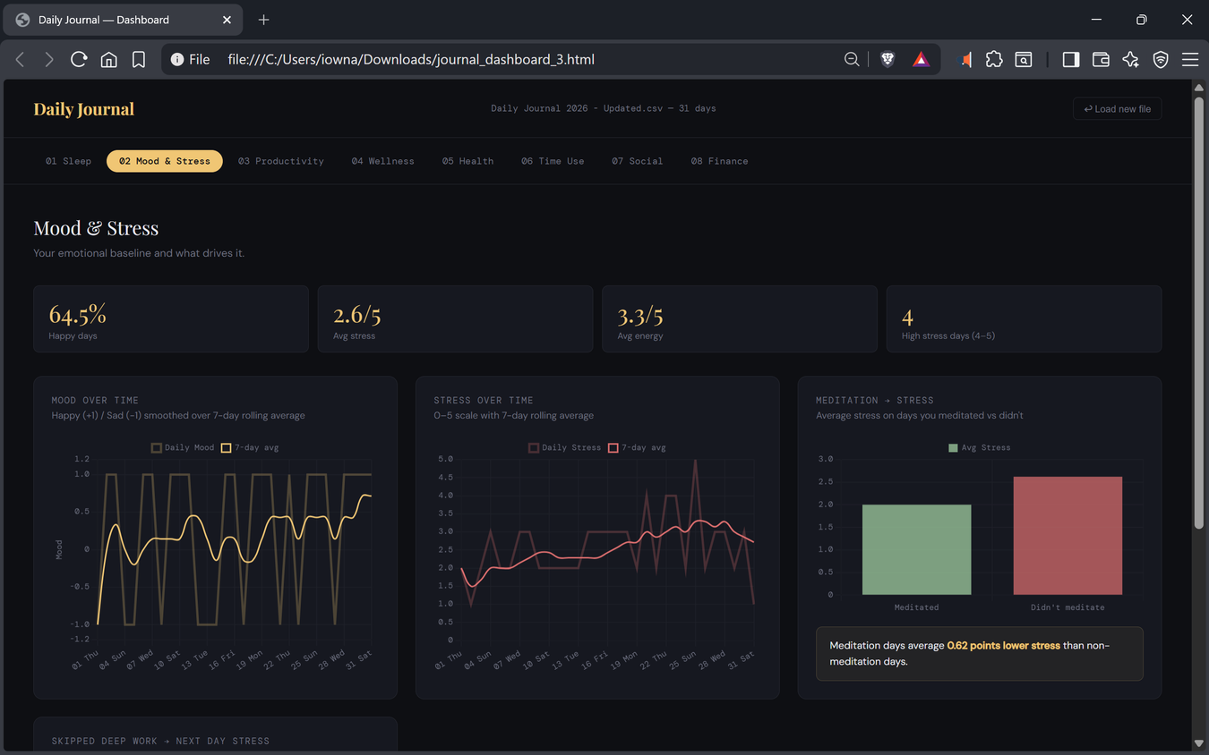Viewport: 1209px width, 755px height.
Task: Click the green Meditated bar
Action: [x=916, y=549]
